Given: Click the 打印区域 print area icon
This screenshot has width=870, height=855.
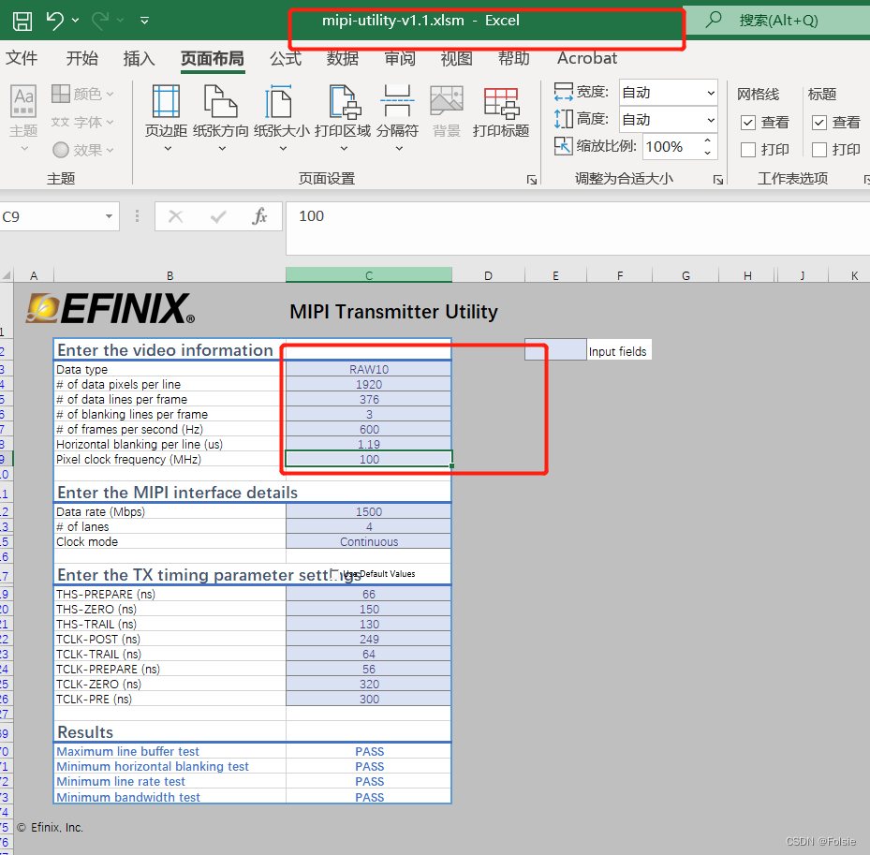Looking at the screenshot, I should (345, 101).
